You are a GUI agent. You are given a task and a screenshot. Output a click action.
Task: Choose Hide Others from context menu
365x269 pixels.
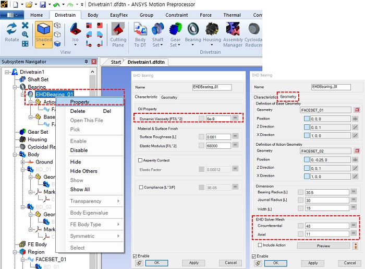click(x=83, y=171)
